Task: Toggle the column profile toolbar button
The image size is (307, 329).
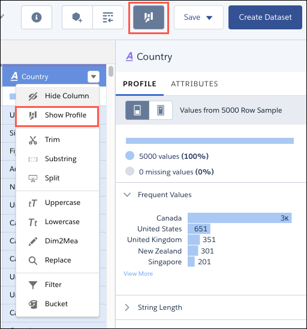Action: click(x=149, y=17)
